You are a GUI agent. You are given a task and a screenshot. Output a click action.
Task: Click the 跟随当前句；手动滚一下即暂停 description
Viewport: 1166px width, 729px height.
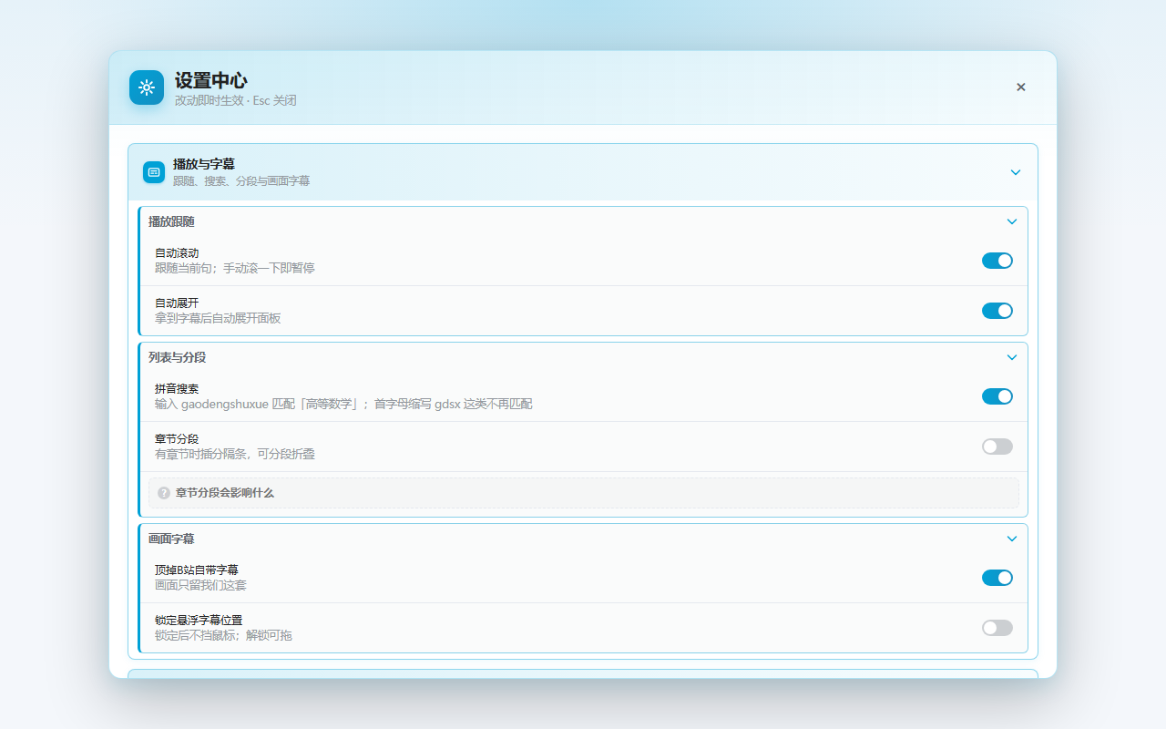[235, 268]
